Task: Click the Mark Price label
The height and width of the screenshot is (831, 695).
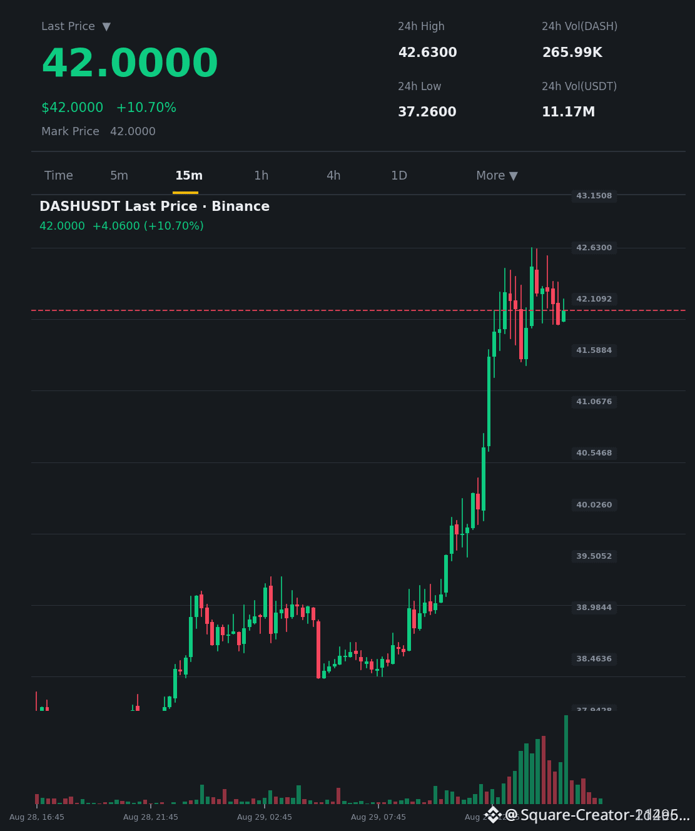Action: [x=70, y=131]
